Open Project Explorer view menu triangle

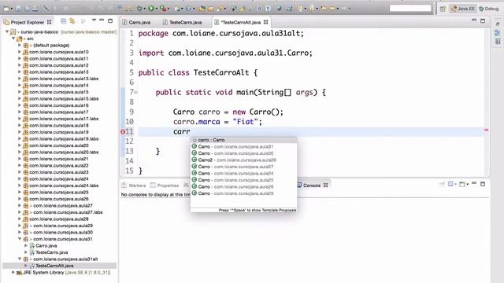94,20
